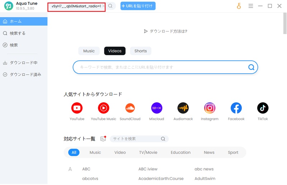This screenshot has width=287, height=185.
Task: Open the AcademicEarth:Course site entry
Action: click(161, 179)
